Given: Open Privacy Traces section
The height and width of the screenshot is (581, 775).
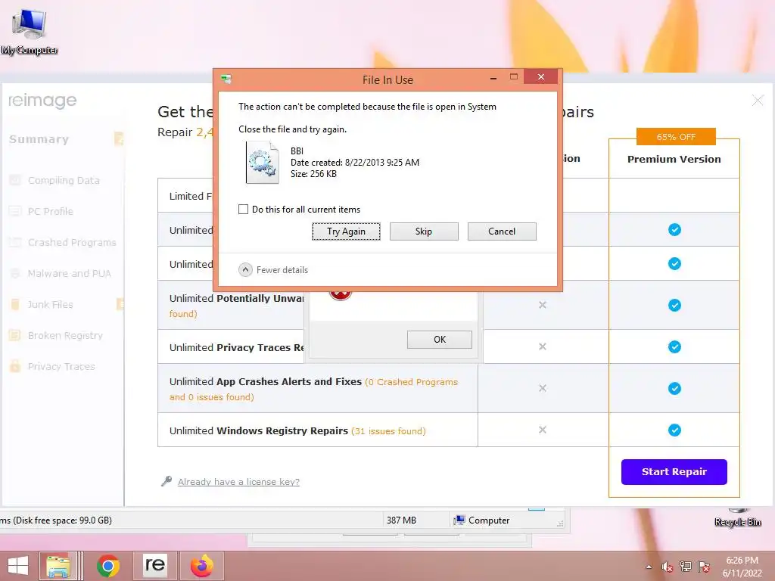Looking at the screenshot, I should [61, 366].
